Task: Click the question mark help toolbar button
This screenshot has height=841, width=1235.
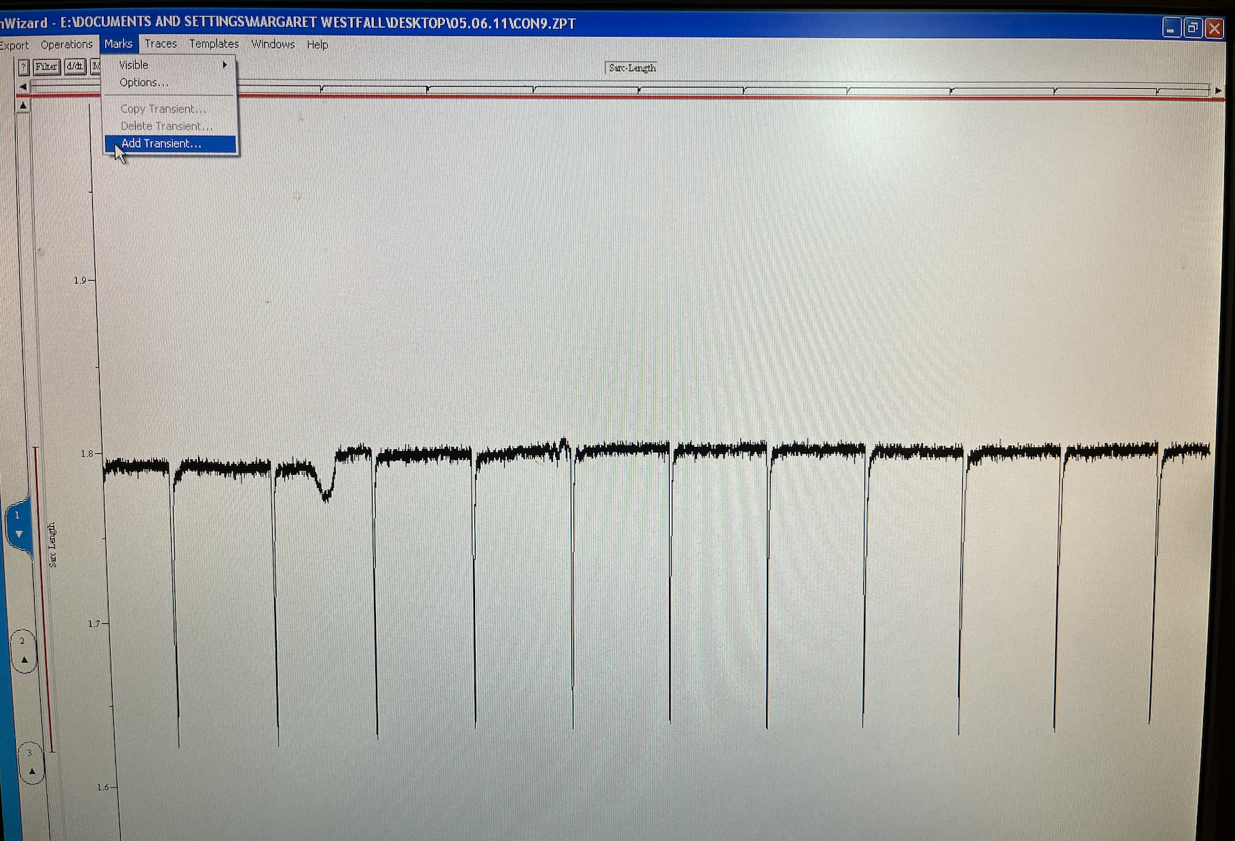Action: (x=24, y=66)
